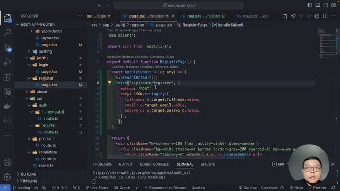The image size is (340, 191).
Task: Open the Manage settings gear
Action: point(7,177)
